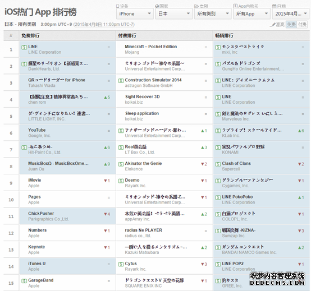Open Numbers app link

(37, 230)
